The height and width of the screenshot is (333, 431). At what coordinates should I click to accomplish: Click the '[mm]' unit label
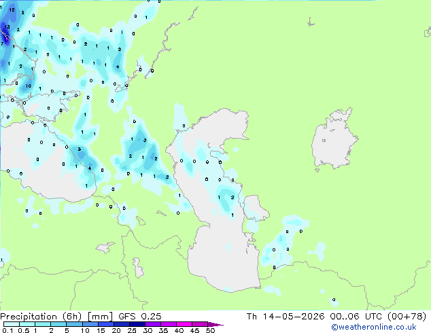[x=100, y=317]
